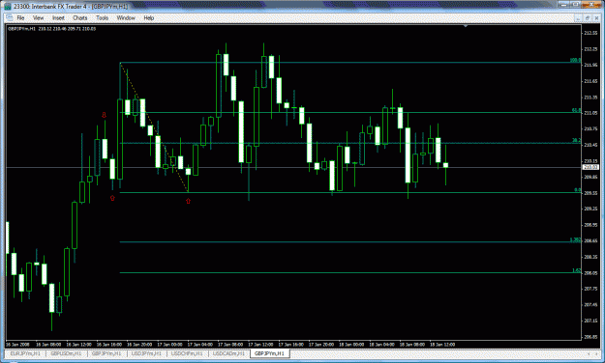Select the 61.8 Fibonacci level line
This screenshot has width=605, height=363.
pyautogui.click(x=350, y=112)
